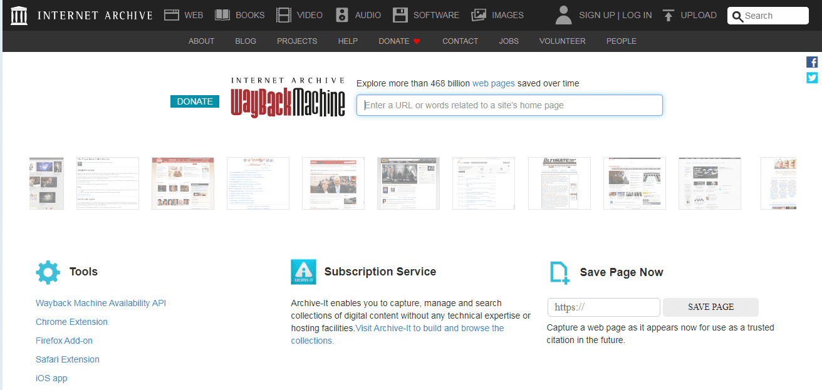Viewport: 822px width, 390px height.
Task: Click the Ultimate Band List archived thumbnail
Action: (559, 183)
